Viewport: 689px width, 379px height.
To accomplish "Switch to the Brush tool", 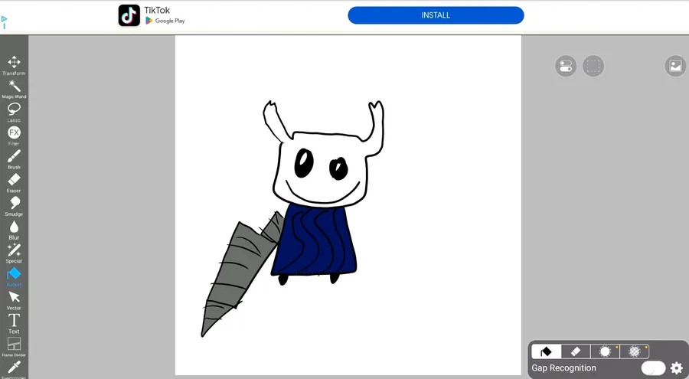I will click(14, 159).
